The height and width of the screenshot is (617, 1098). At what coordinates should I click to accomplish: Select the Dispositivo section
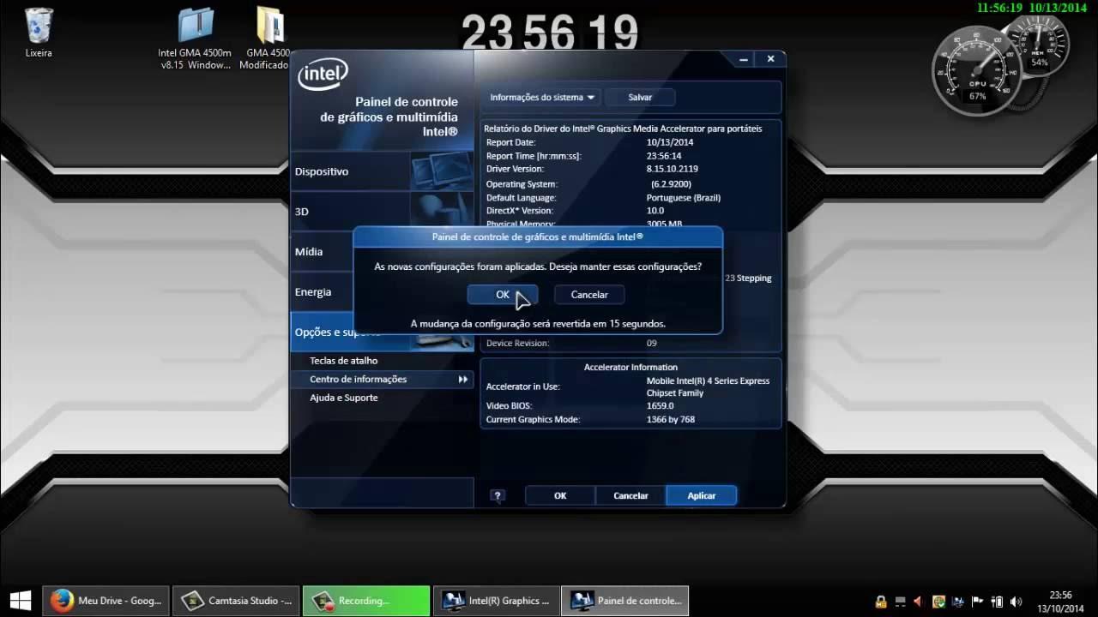pos(382,171)
